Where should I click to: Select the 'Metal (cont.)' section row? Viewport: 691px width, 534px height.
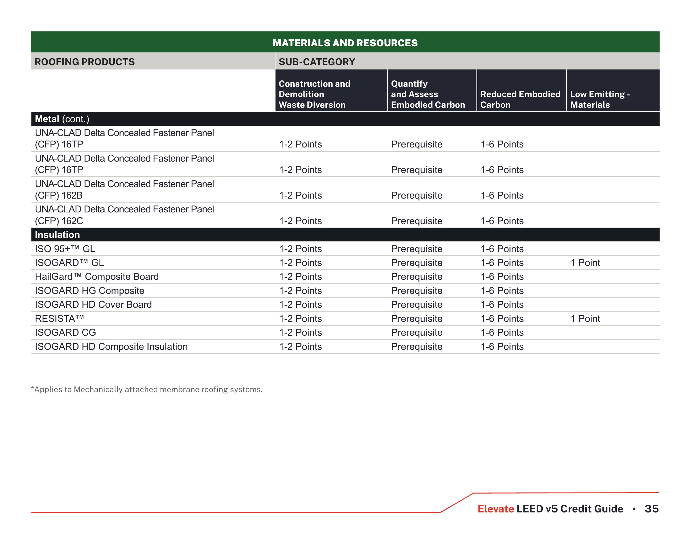[345, 119]
